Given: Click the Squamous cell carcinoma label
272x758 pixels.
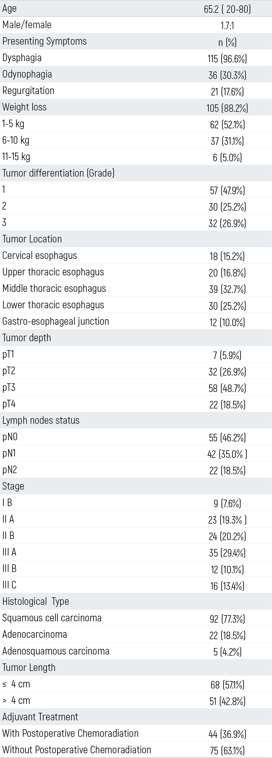Looking at the screenshot, I should pos(52,618).
